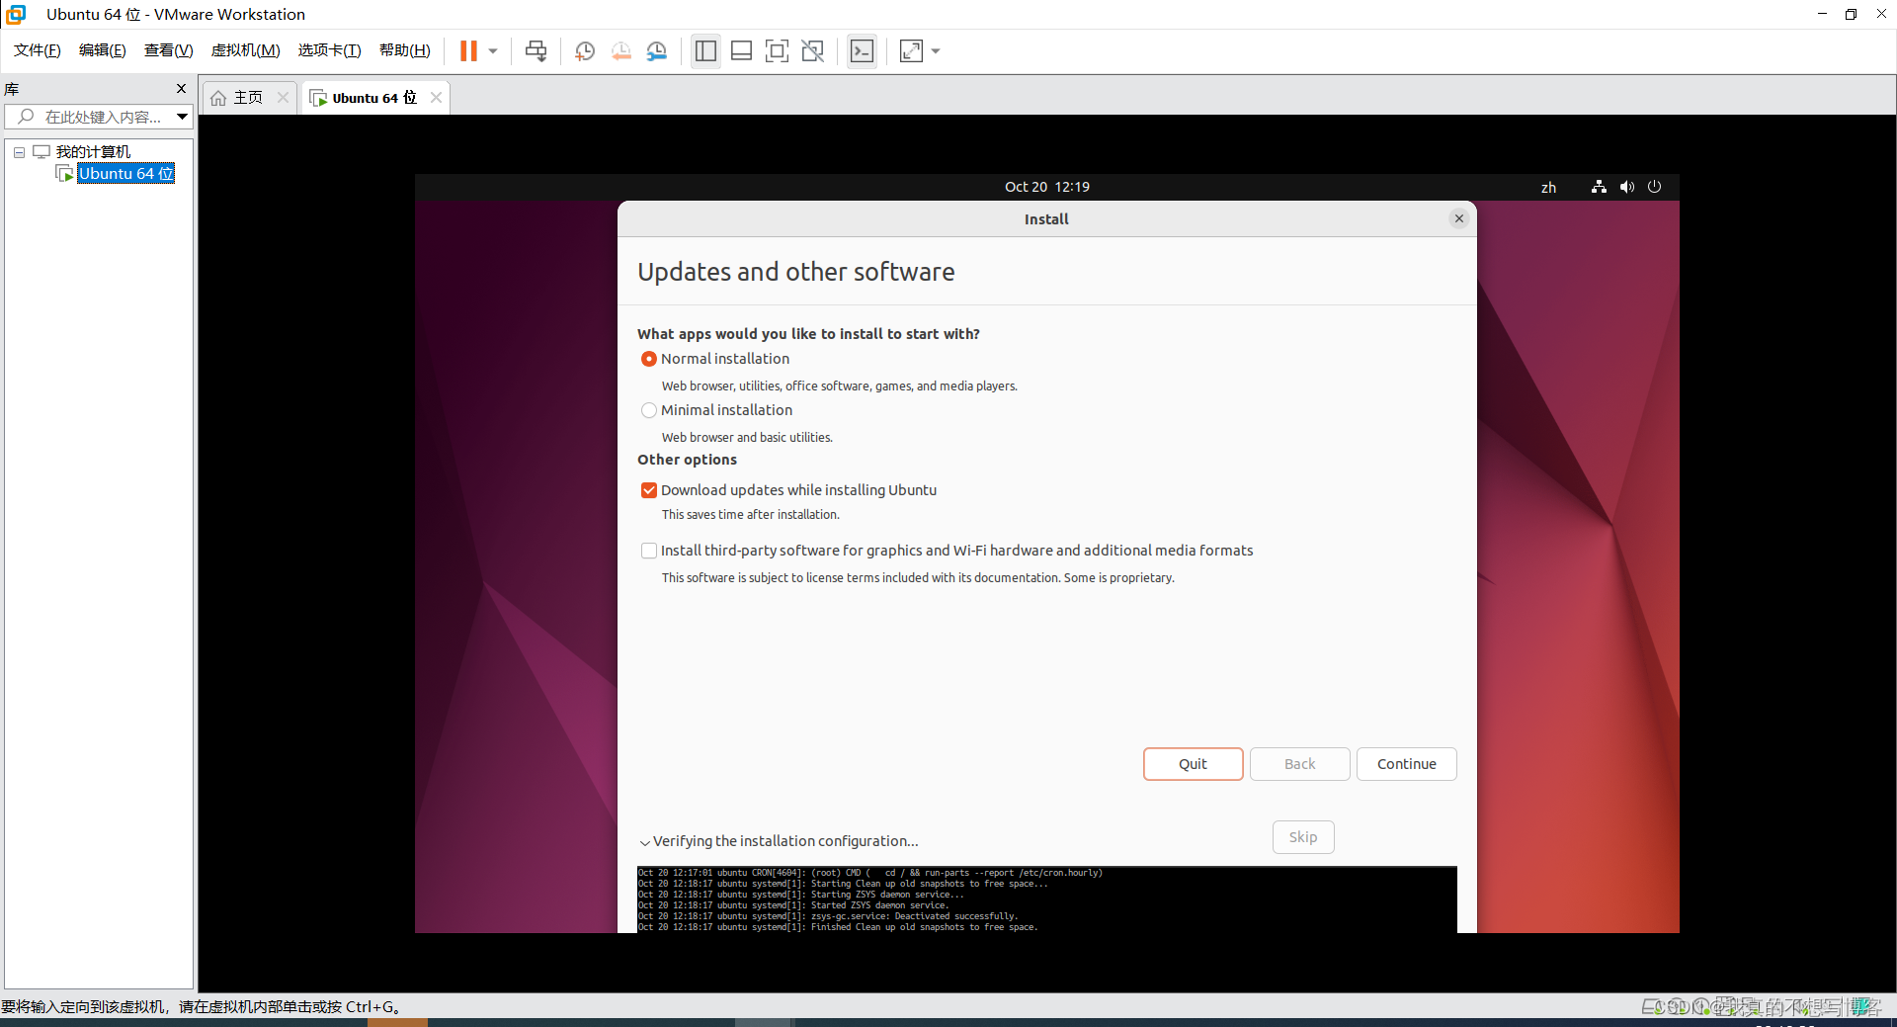Viewport: 1897px width, 1027px height.
Task: Send Ctrl+Alt+Del to the VM
Action: [536, 51]
